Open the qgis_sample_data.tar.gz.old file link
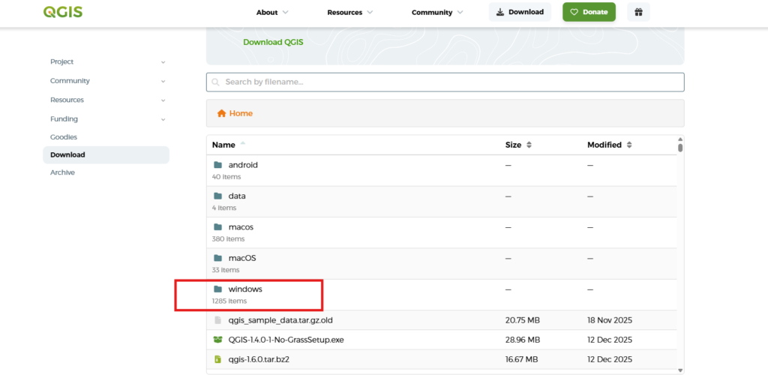 point(280,320)
